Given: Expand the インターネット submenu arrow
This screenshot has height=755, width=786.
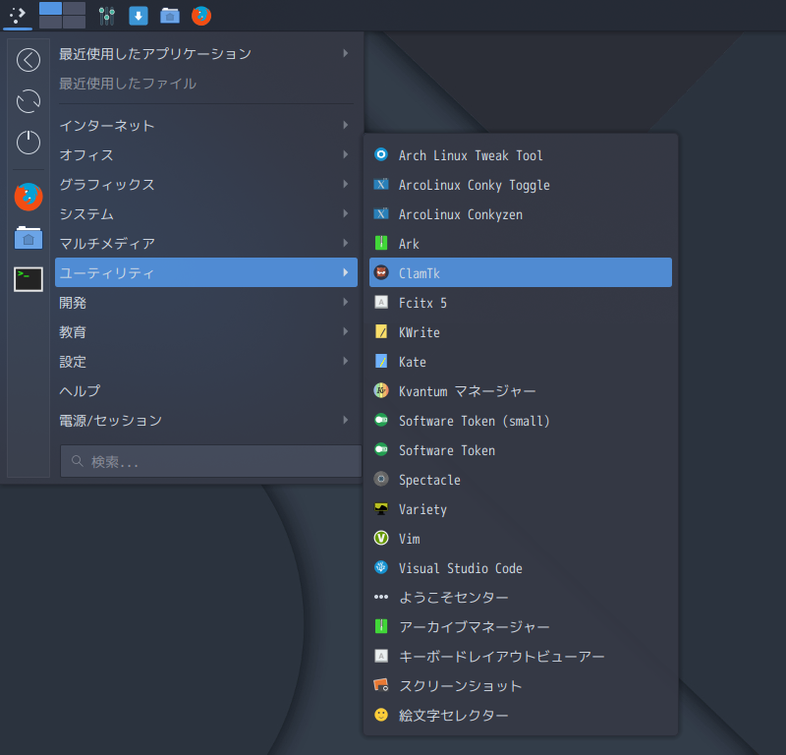Looking at the screenshot, I should (x=346, y=125).
